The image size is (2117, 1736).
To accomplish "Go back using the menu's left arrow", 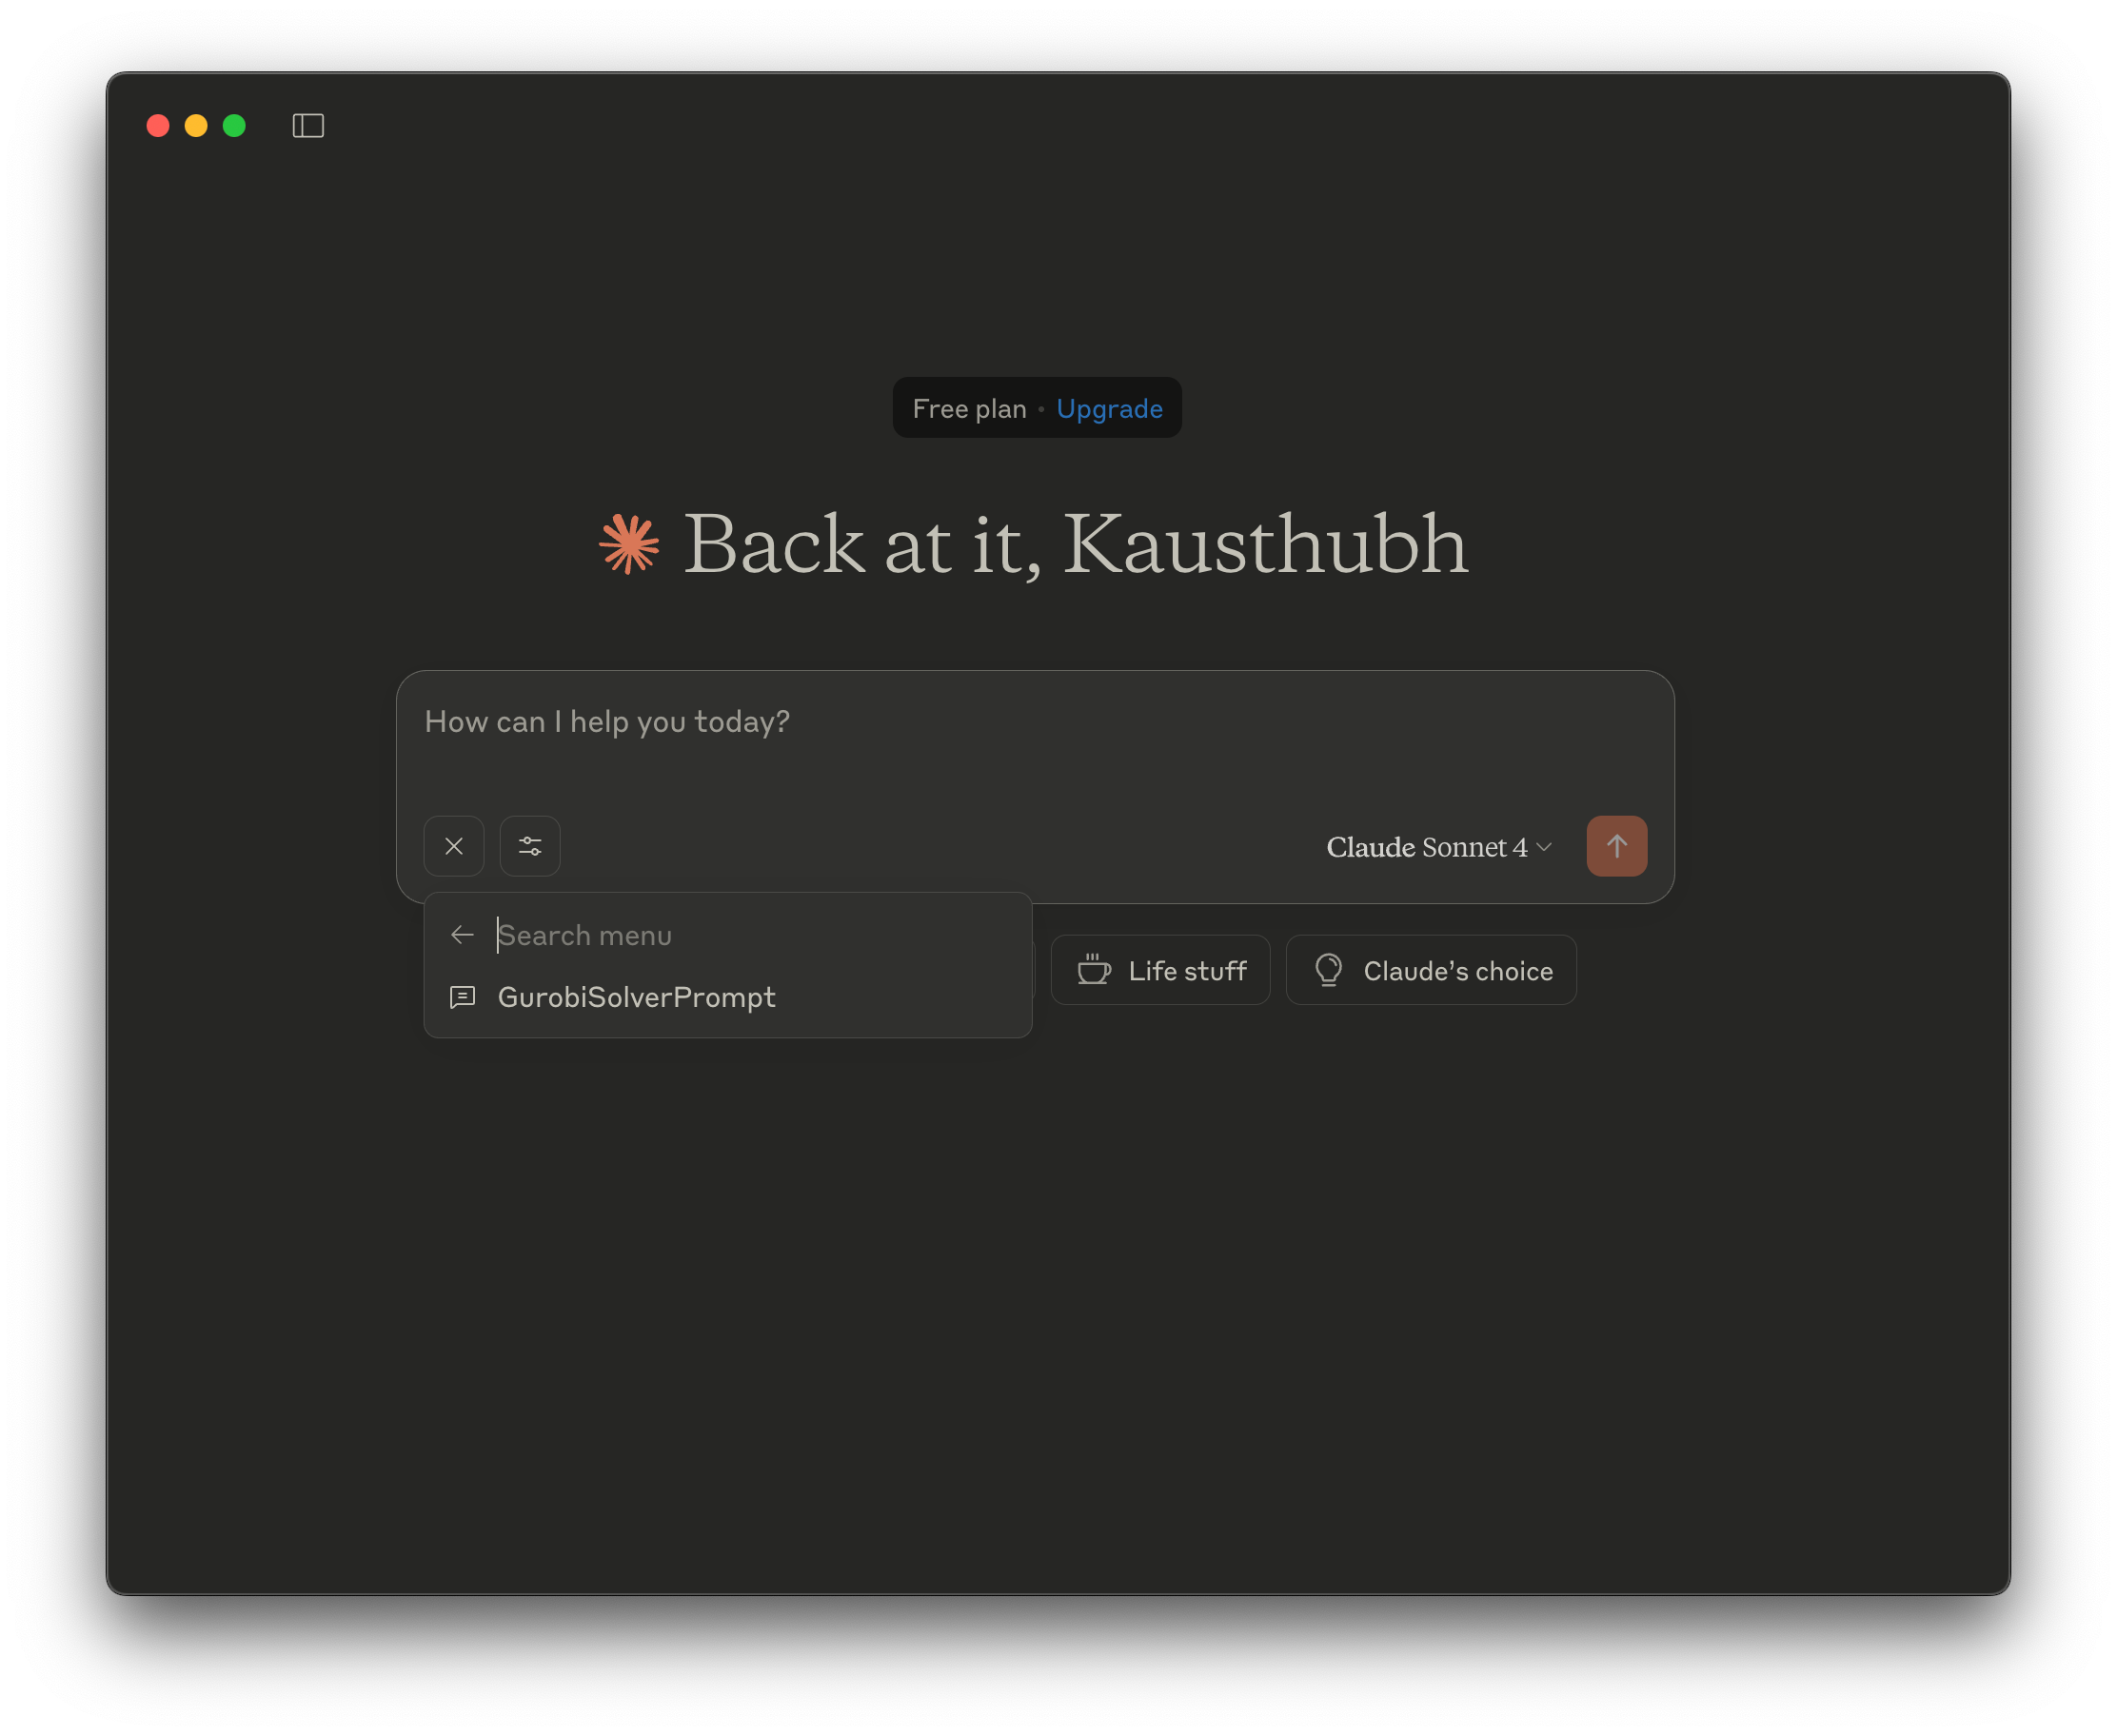I will [x=462, y=935].
